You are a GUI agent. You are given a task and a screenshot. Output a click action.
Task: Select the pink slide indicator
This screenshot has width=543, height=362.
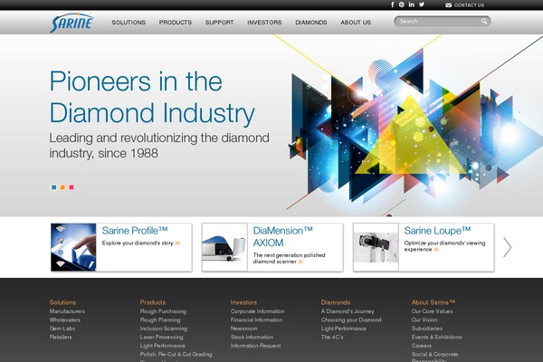(71, 187)
